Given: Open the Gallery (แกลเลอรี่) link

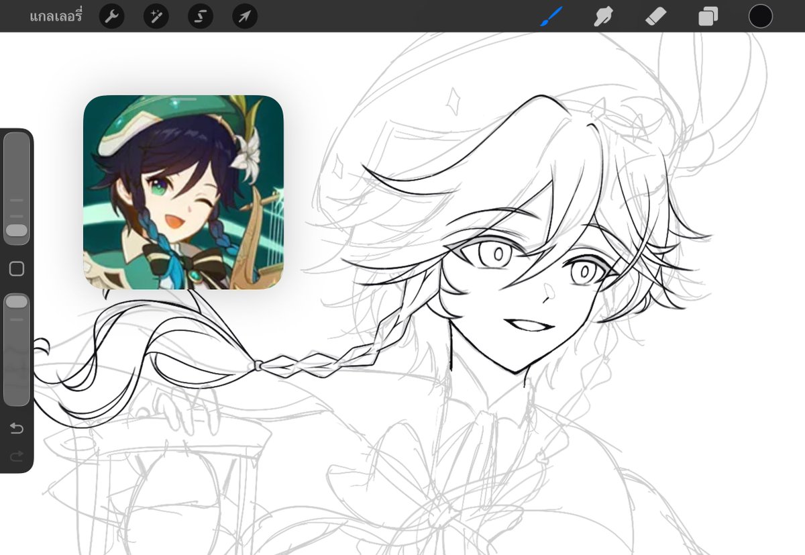Looking at the screenshot, I should [56, 16].
